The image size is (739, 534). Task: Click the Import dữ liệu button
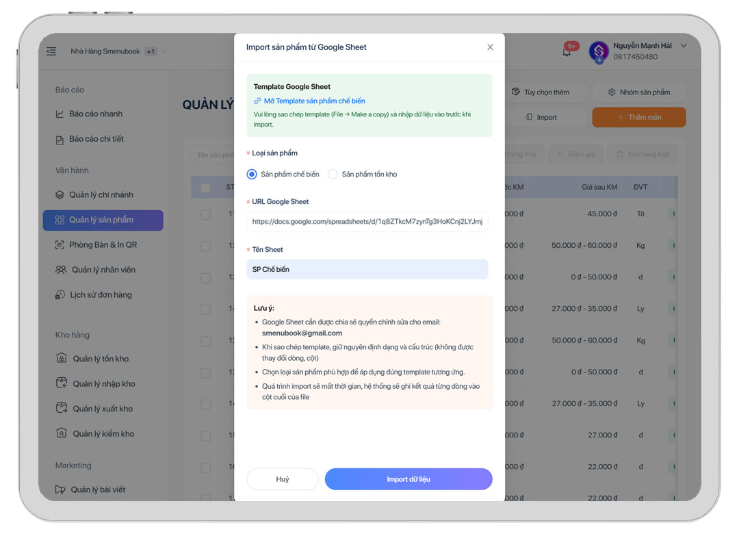point(409,479)
